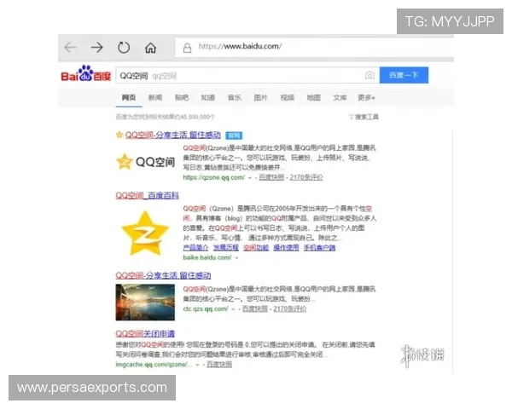Reload the page with the refresh icon
The height and width of the screenshot is (409, 512).
(x=124, y=48)
